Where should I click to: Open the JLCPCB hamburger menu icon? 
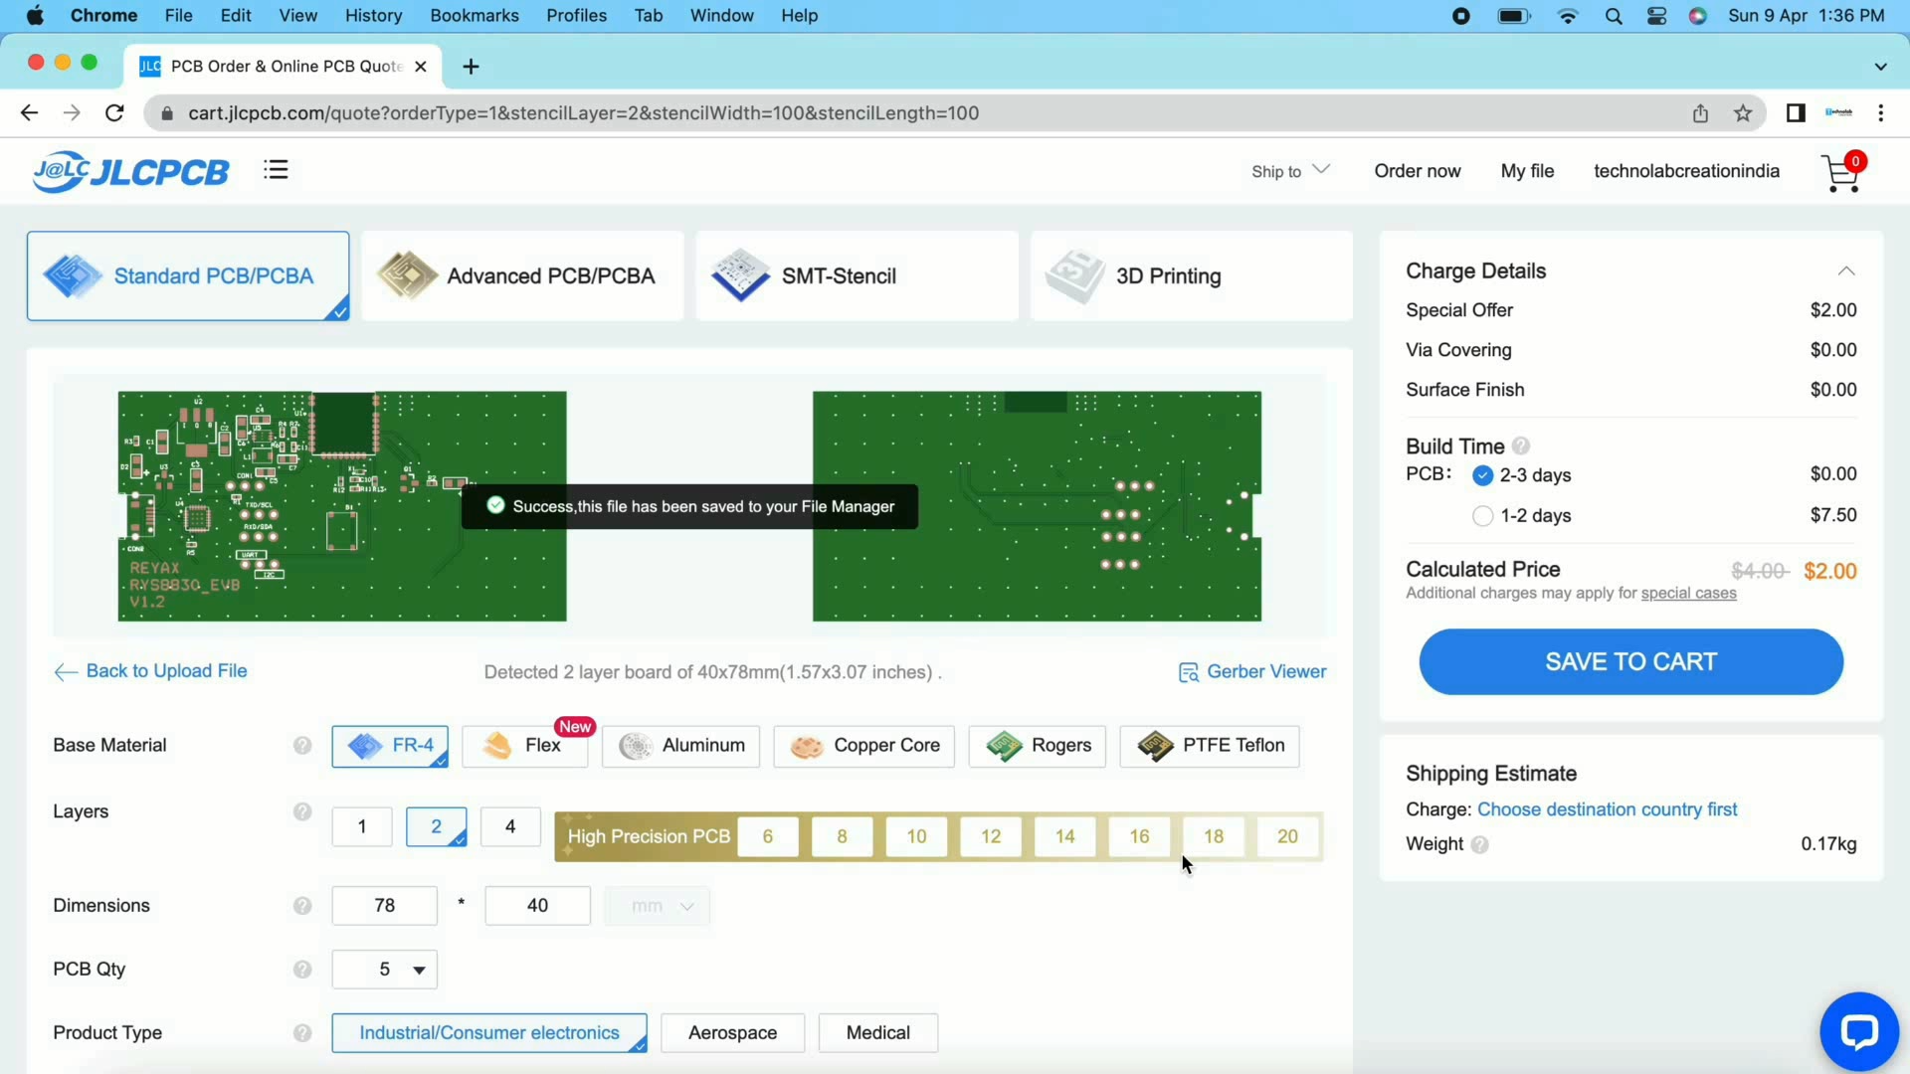point(276,170)
